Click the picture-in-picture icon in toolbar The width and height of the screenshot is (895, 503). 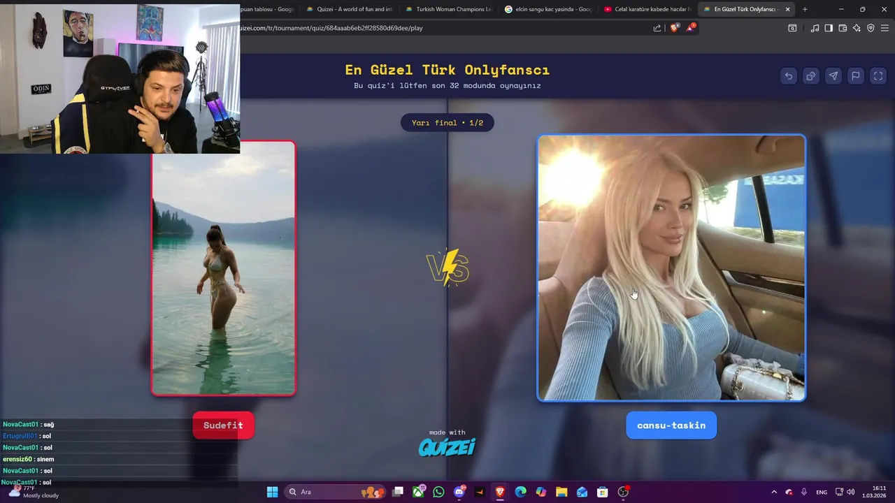point(792,28)
